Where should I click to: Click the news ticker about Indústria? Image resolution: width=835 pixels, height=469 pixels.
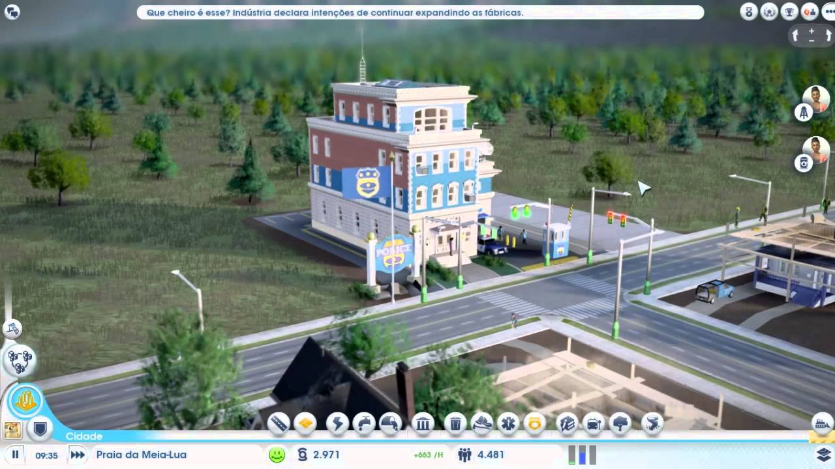[420, 12]
